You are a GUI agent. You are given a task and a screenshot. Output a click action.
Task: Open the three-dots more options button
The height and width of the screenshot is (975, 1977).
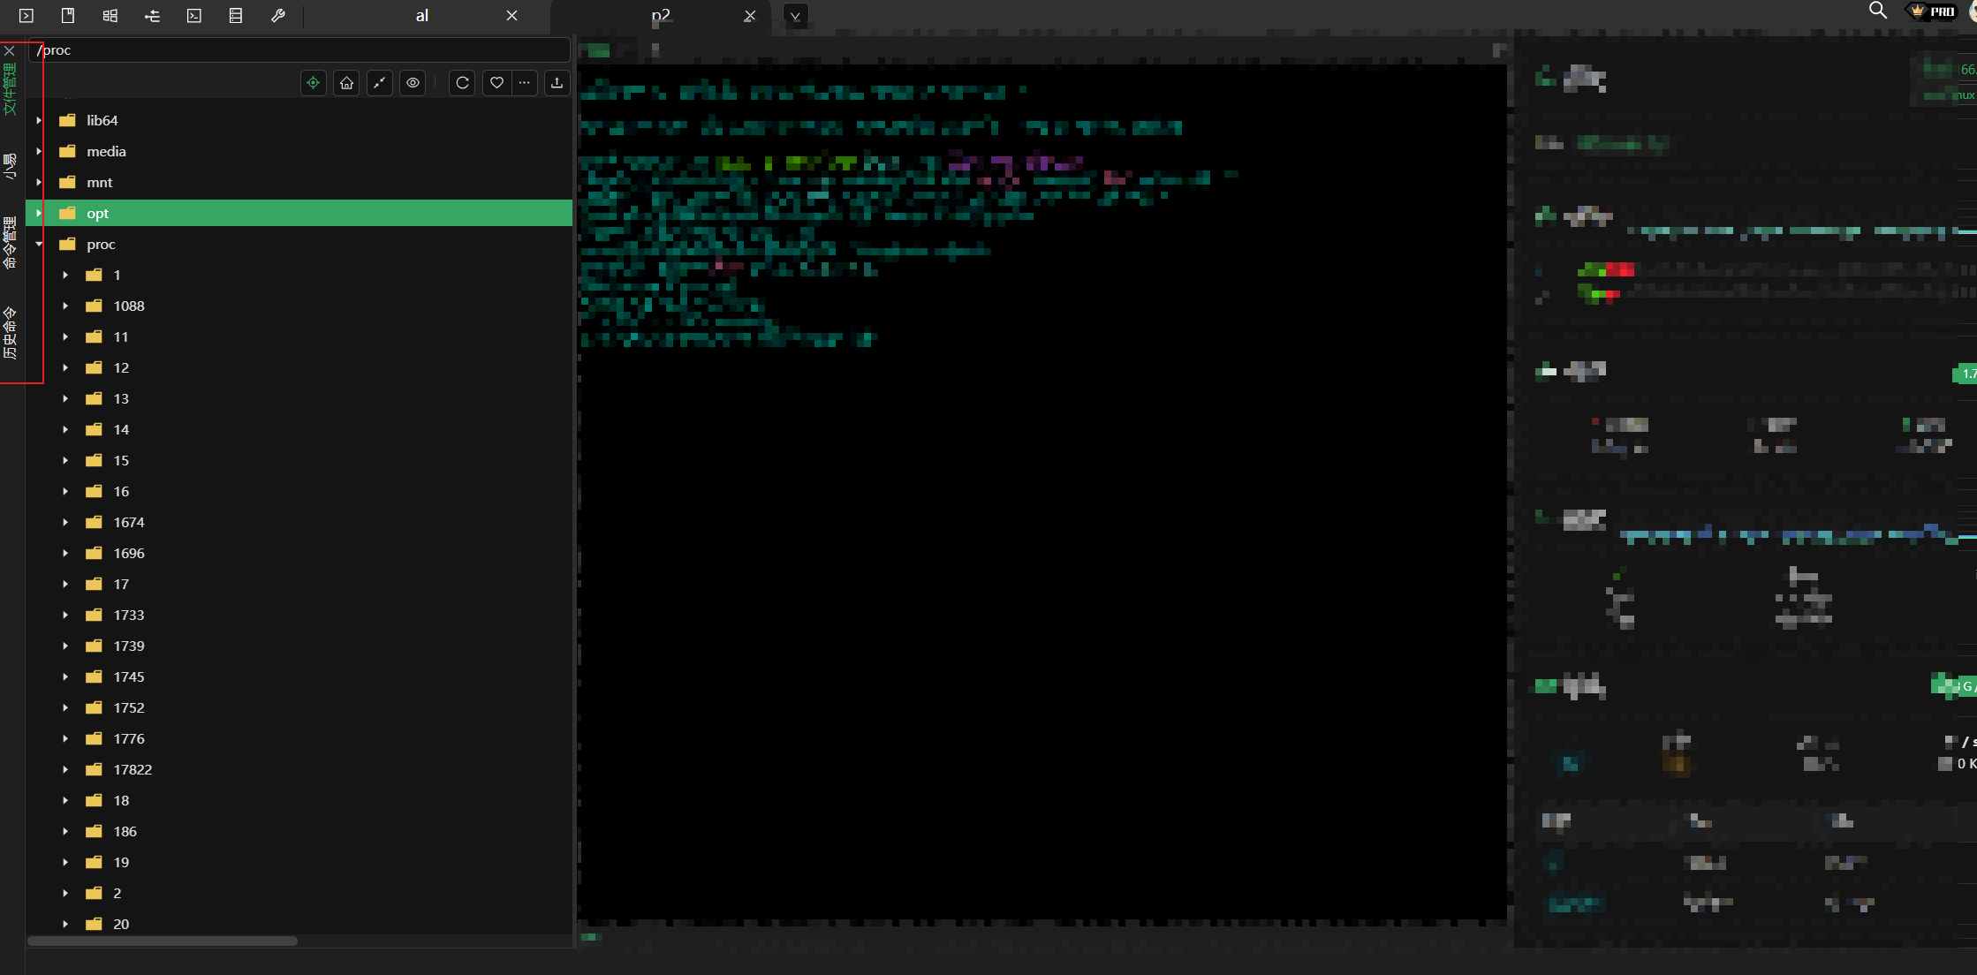click(525, 83)
